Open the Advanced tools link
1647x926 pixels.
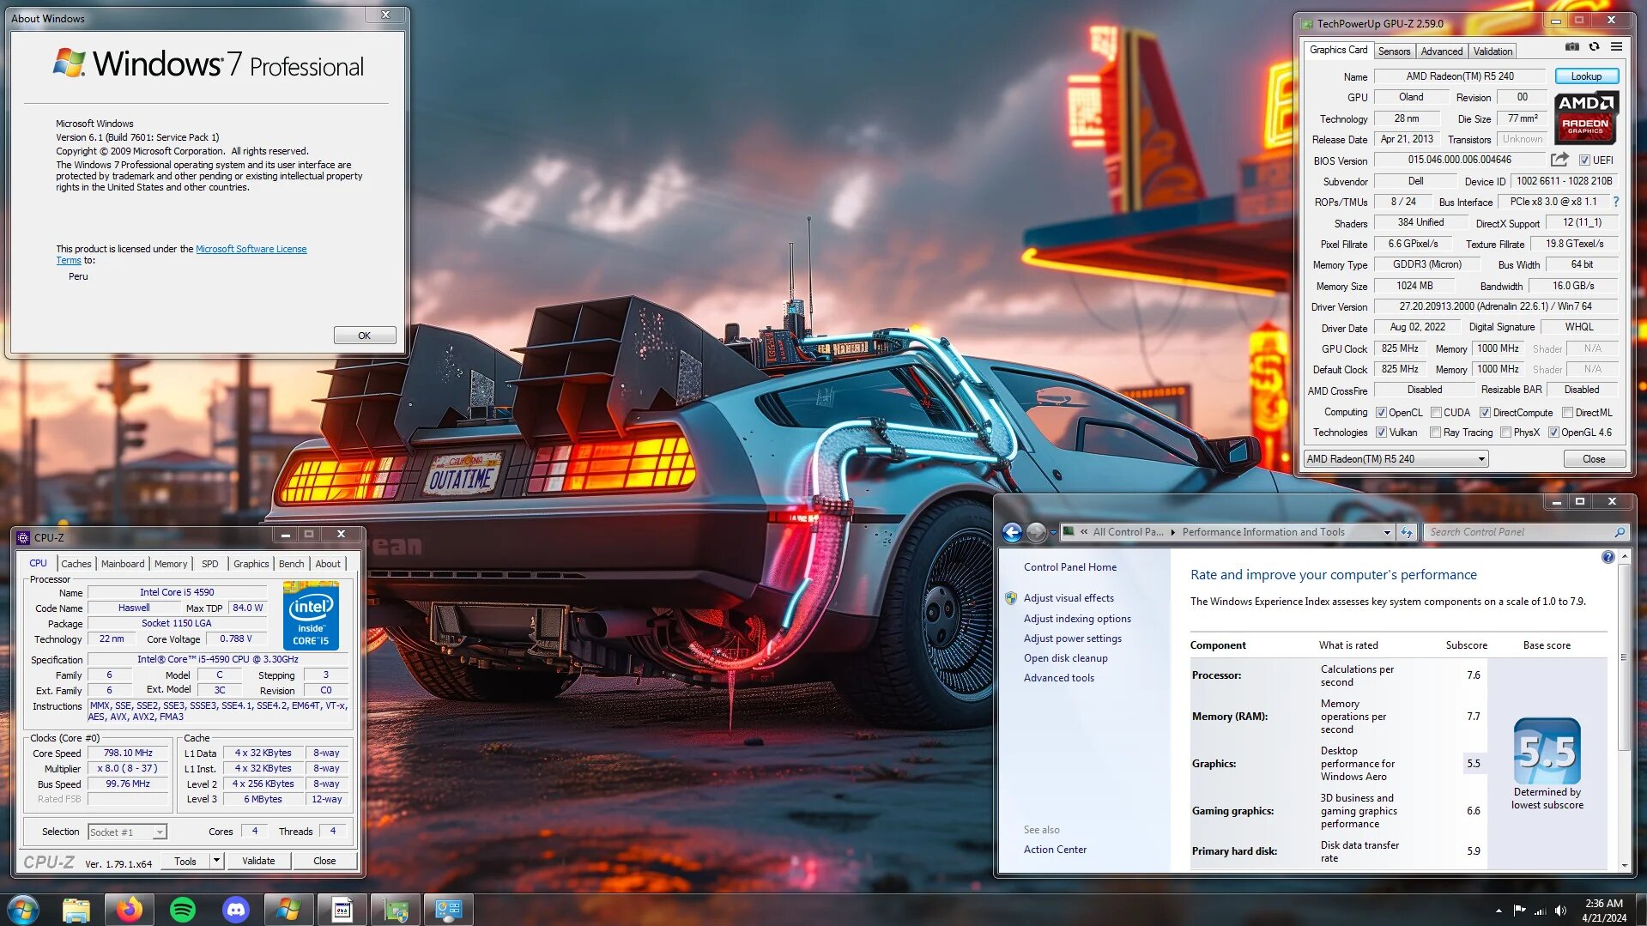coord(1058,678)
